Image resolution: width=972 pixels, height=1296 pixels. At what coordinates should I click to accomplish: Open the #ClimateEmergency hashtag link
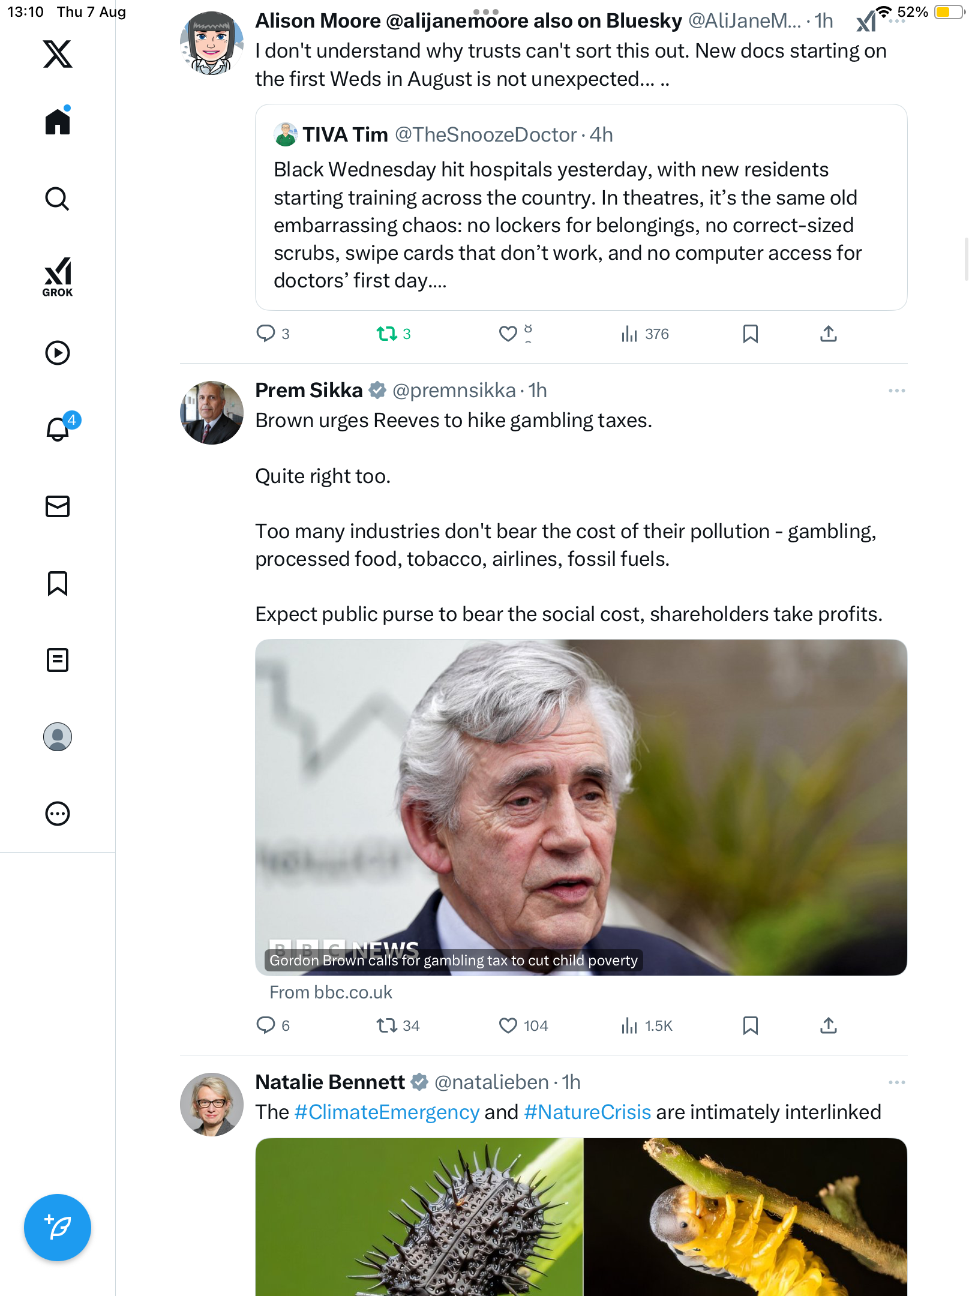click(387, 1112)
